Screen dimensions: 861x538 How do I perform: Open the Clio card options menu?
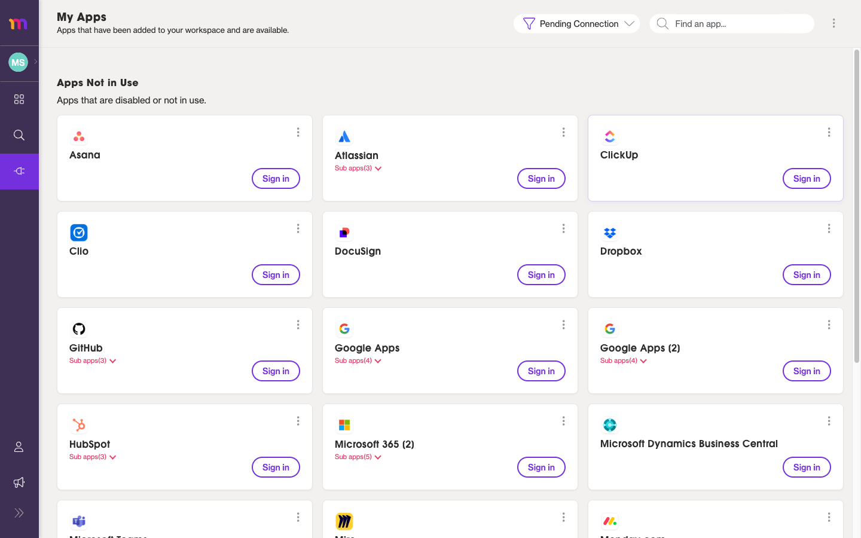click(298, 228)
